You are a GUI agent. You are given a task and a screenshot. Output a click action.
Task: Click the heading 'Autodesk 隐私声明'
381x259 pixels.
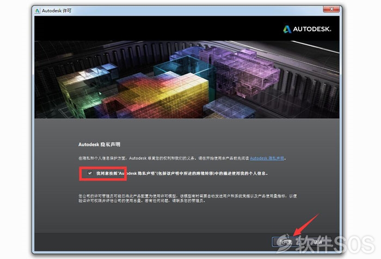[x=99, y=144]
